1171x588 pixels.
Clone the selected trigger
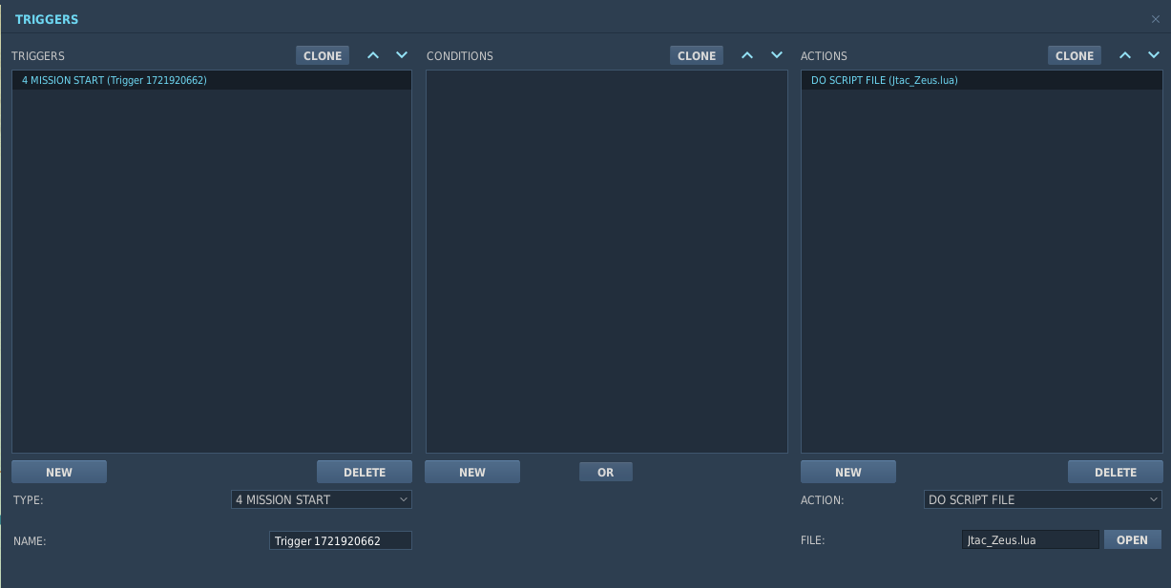323,55
